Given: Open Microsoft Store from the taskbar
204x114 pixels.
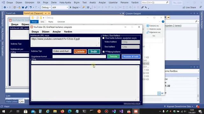Looking at the screenshot, I should tap(25, 111).
